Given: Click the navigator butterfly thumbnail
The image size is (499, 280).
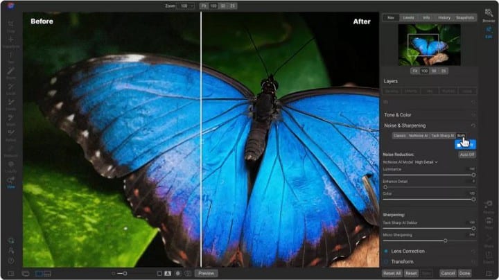Looking at the screenshot, I should [429, 45].
